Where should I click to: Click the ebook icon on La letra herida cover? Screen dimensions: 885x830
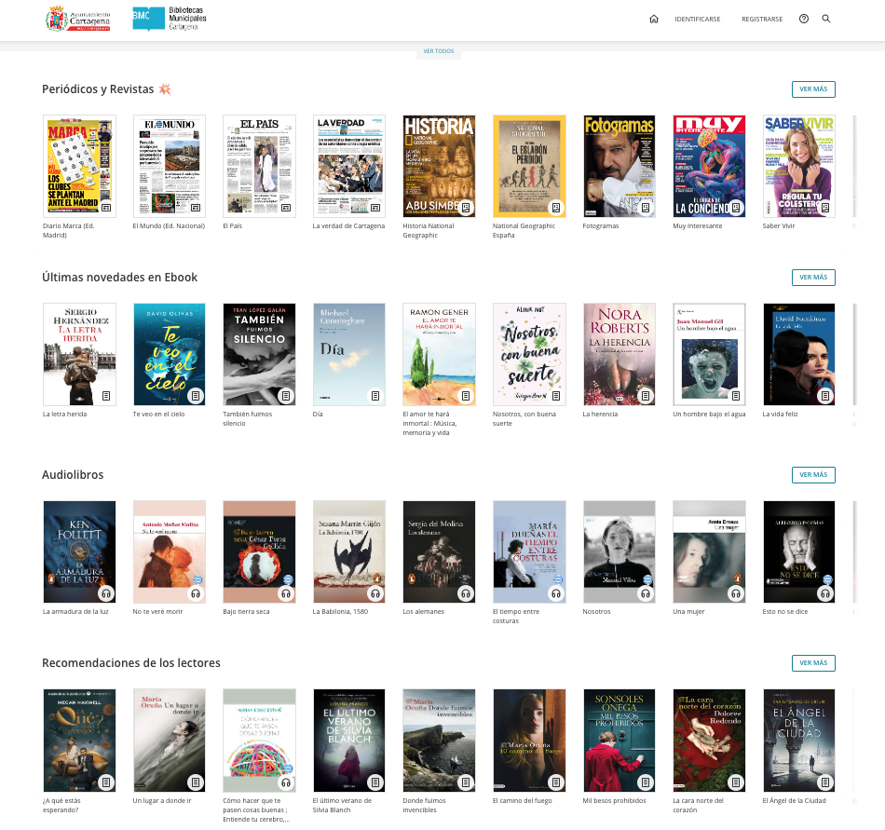pyautogui.click(x=106, y=396)
